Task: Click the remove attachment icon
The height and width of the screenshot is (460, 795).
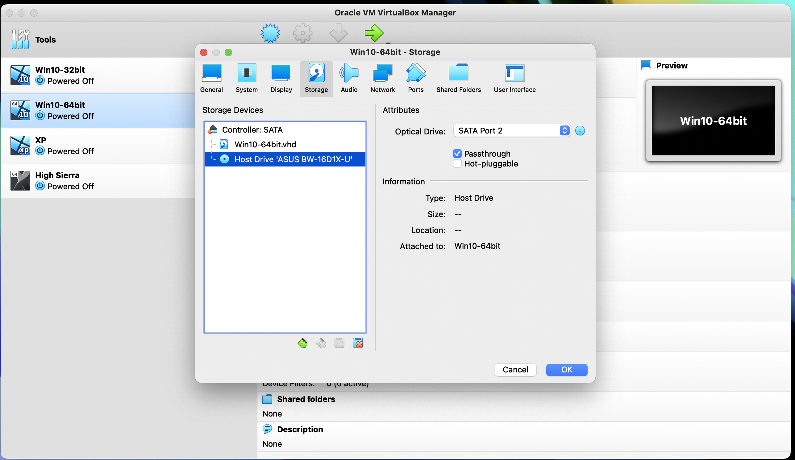Action: click(358, 343)
